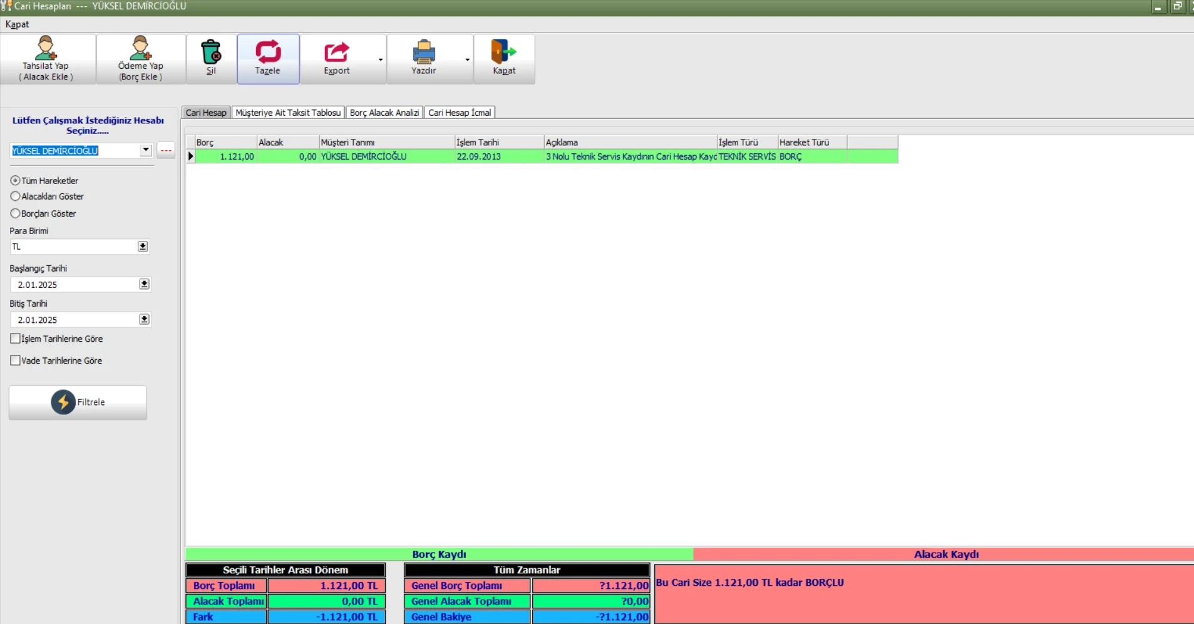1194x624 pixels.
Task: Expand the Export options arrow
Action: (381, 59)
